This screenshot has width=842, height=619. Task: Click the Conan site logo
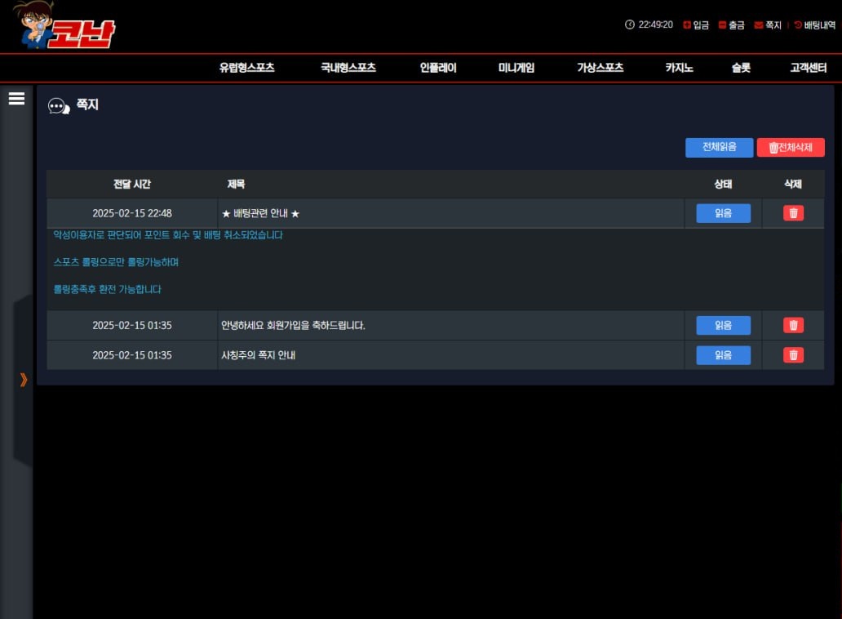tap(65, 26)
